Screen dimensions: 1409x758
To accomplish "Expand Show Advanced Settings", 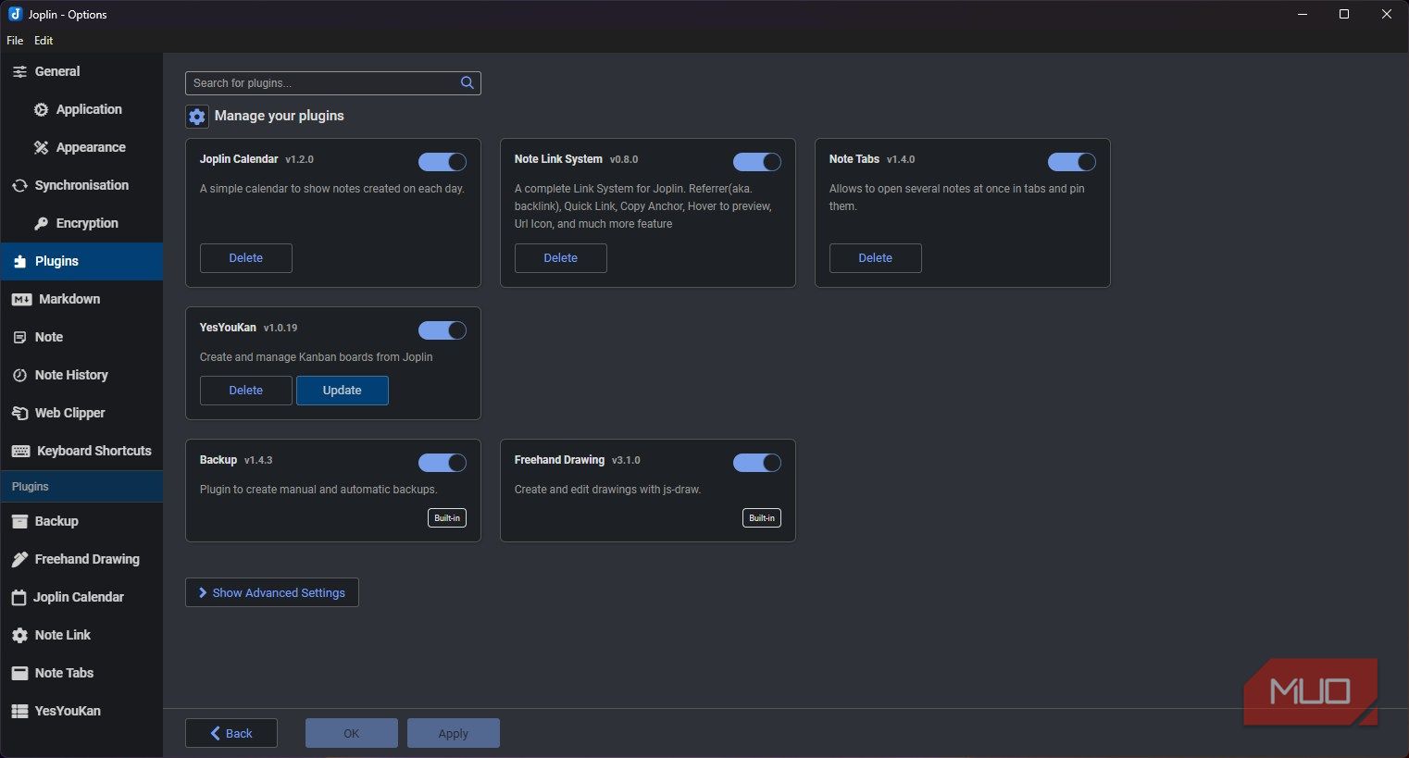I will [x=272, y=592].
